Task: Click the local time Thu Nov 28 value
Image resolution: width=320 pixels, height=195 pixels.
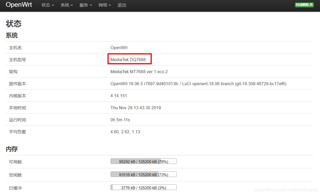Action: pos(136,108)
